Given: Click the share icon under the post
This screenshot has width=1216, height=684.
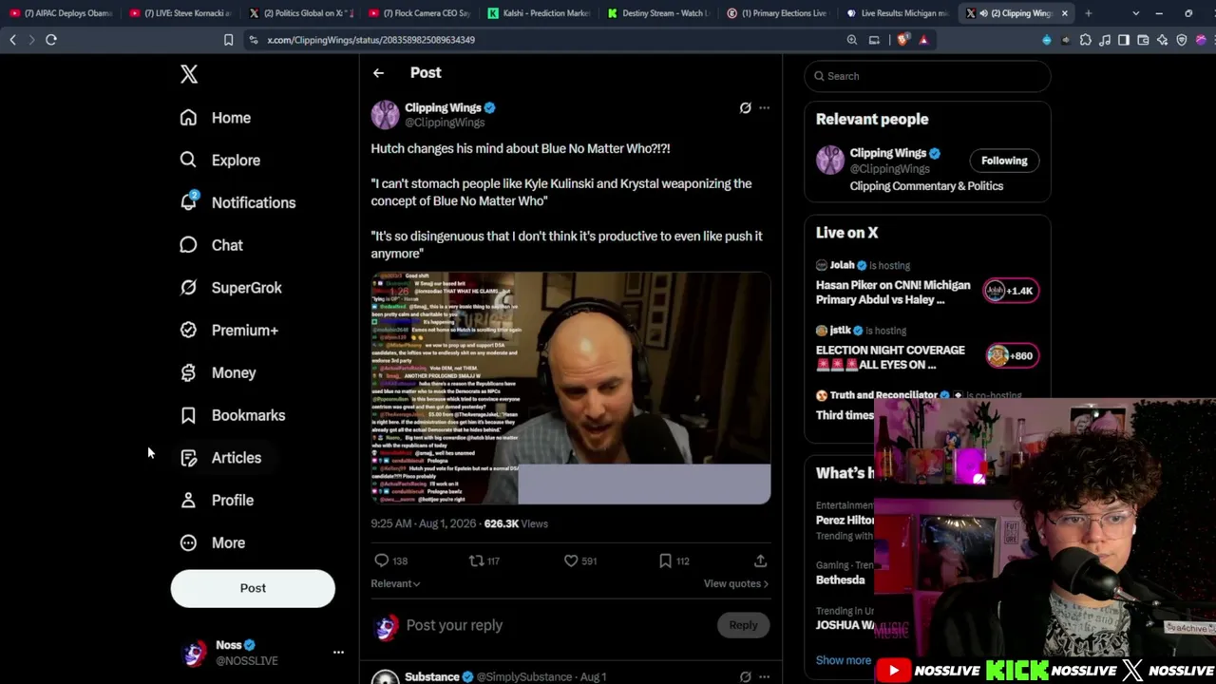Looking at the screenshot, I should (760, 560).
